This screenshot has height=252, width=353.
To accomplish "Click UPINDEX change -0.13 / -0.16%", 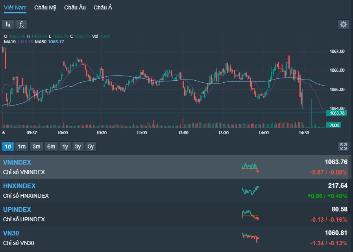I will point(329,220).
